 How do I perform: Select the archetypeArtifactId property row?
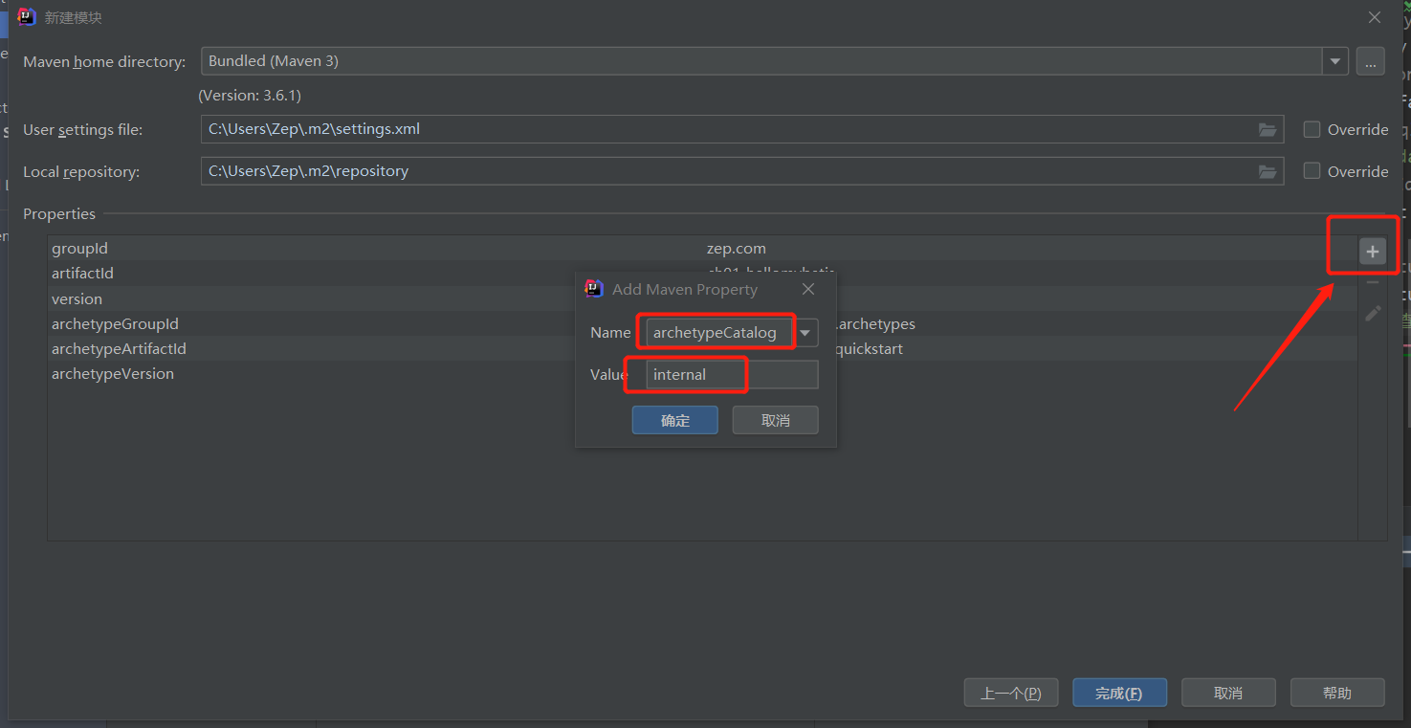point(703,348)
